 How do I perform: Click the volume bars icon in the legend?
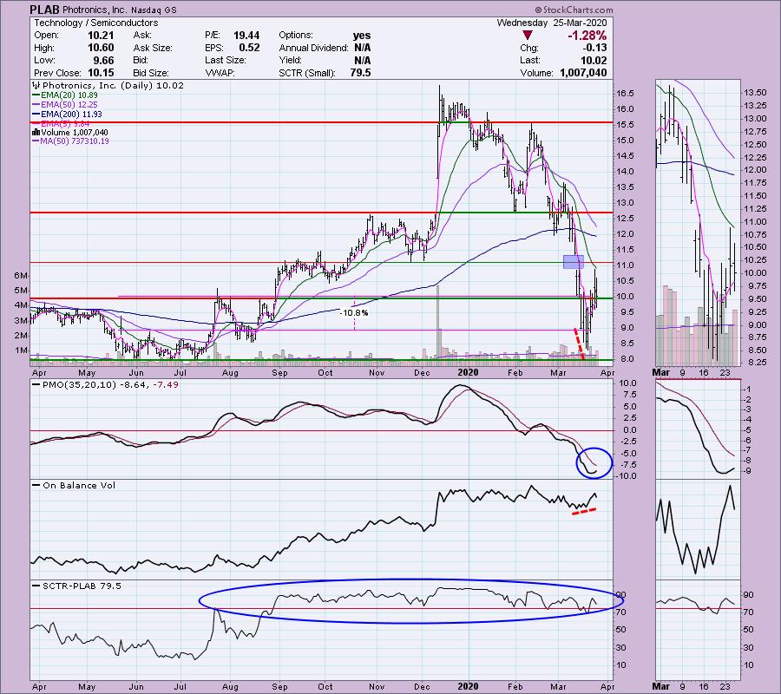click(x=36, y=133)
